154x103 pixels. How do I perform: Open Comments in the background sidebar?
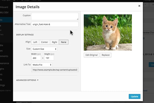point(4,56)
